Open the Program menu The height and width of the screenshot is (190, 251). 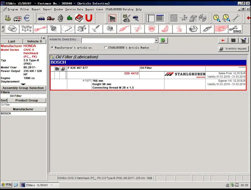[x=13, y=10]
